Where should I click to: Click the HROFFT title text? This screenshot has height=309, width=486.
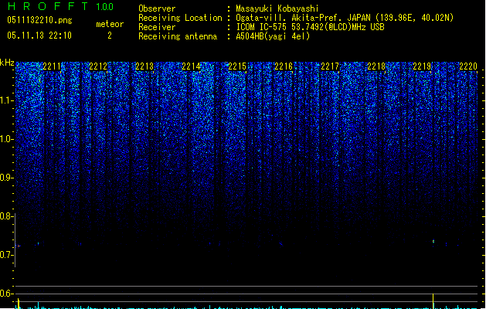48,6
